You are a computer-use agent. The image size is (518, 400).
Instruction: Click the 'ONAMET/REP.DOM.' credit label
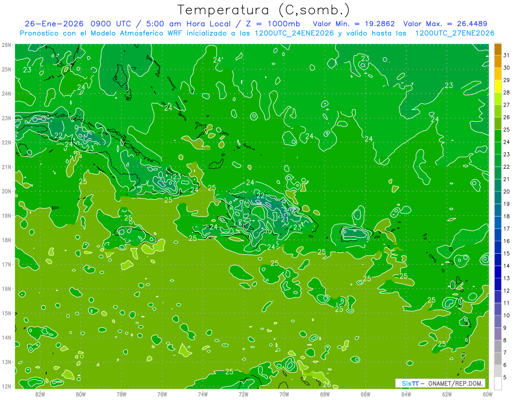tap(455, 383)
